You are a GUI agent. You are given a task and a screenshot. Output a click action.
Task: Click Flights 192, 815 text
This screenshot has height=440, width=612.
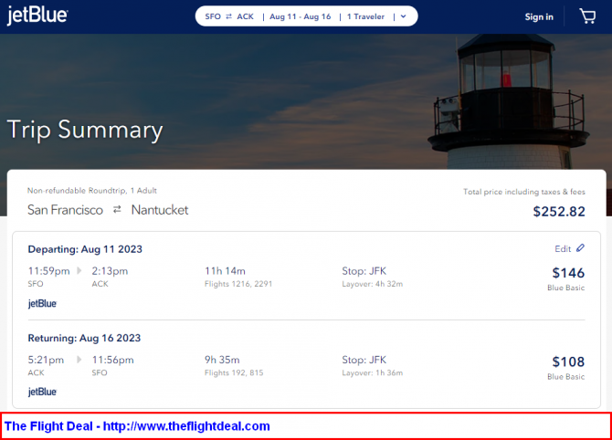[x=234, y=373]
